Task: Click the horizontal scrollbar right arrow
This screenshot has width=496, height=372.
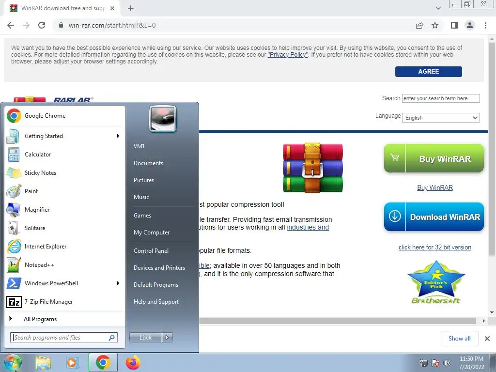Action: [483, 321]
